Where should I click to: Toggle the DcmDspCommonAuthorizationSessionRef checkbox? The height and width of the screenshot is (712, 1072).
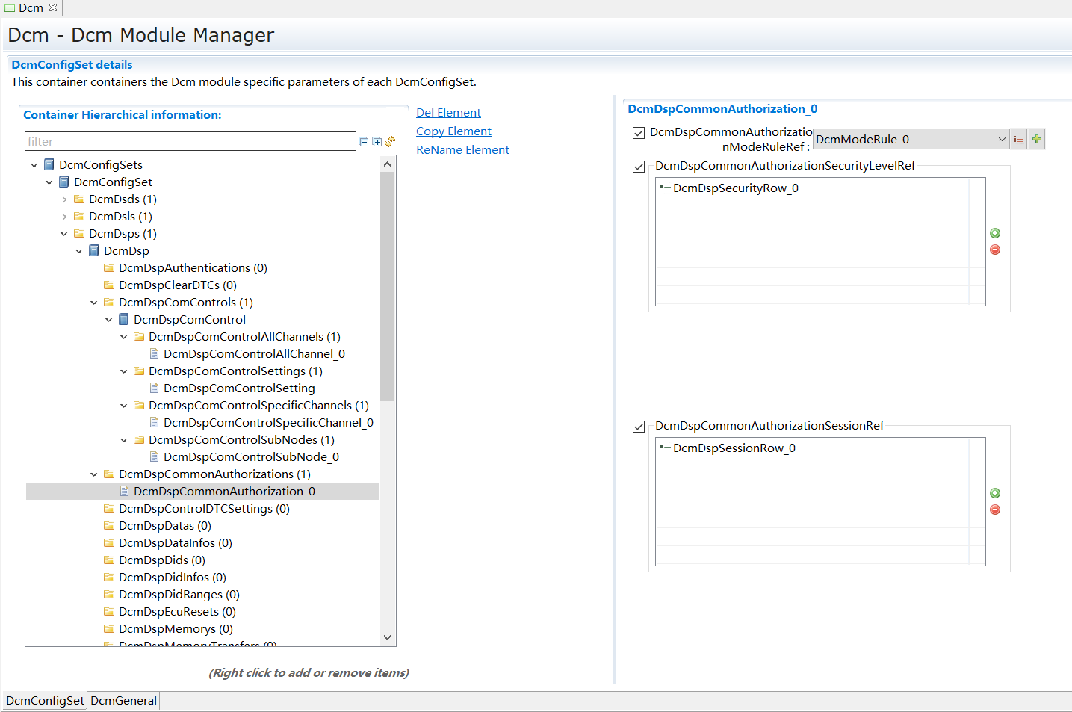(639, 427)
